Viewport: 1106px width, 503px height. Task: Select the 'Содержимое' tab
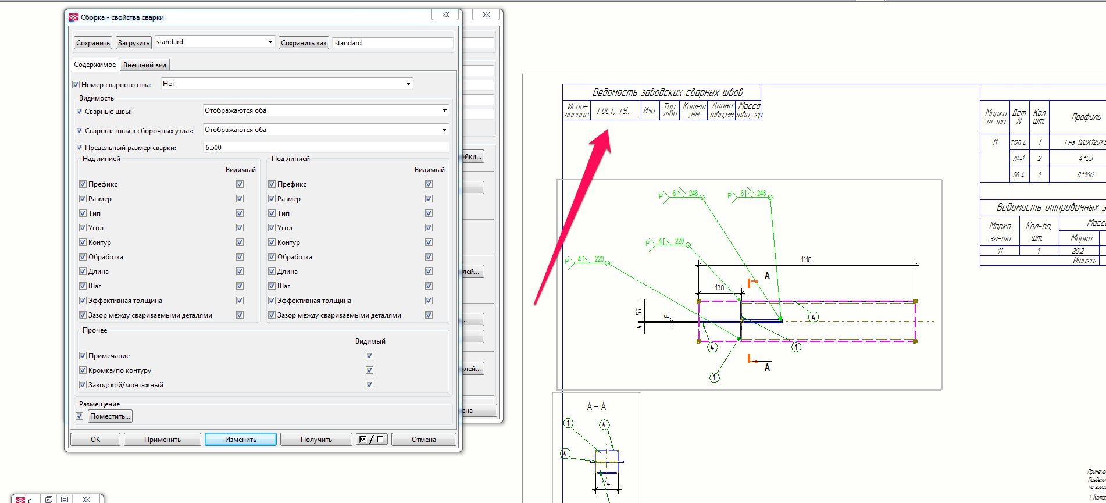(95, 65)
